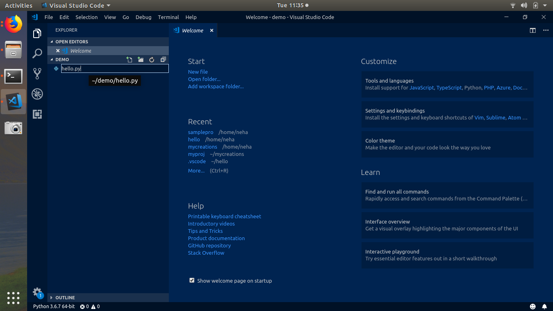
Task: Click the Open folder... link
Action: [204, 79]
